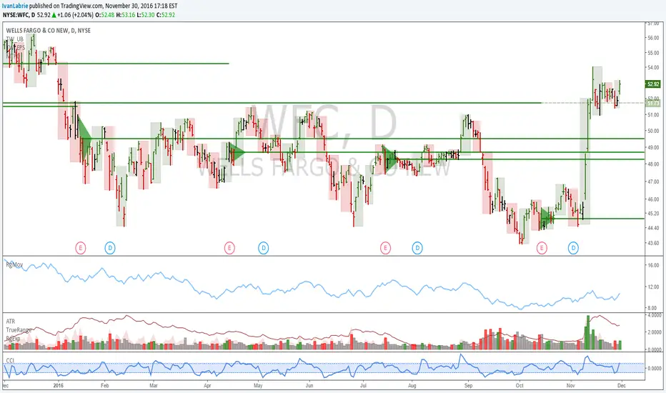Click the Aug time axis label
This screenshot has height=393, width=666.
412,386
